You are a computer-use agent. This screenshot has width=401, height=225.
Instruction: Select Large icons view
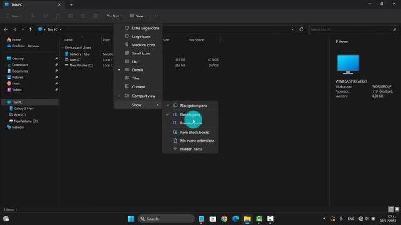(x=138, y=37)
